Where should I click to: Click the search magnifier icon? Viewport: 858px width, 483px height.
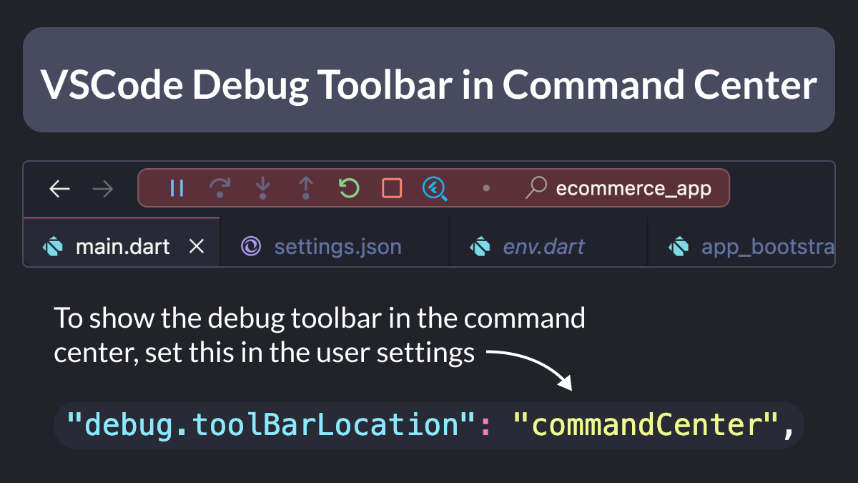tap(536, 188)
